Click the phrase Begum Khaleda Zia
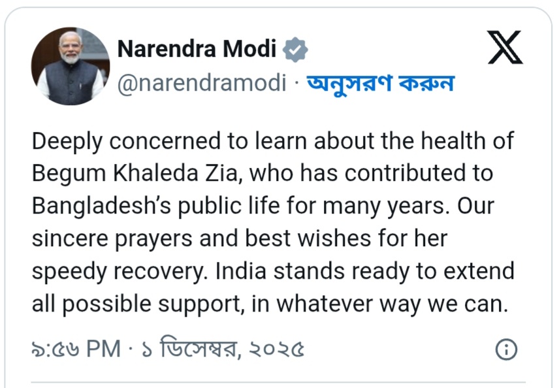Image resolution: width=559 pixels, height=388 pixels. (135, 174)
